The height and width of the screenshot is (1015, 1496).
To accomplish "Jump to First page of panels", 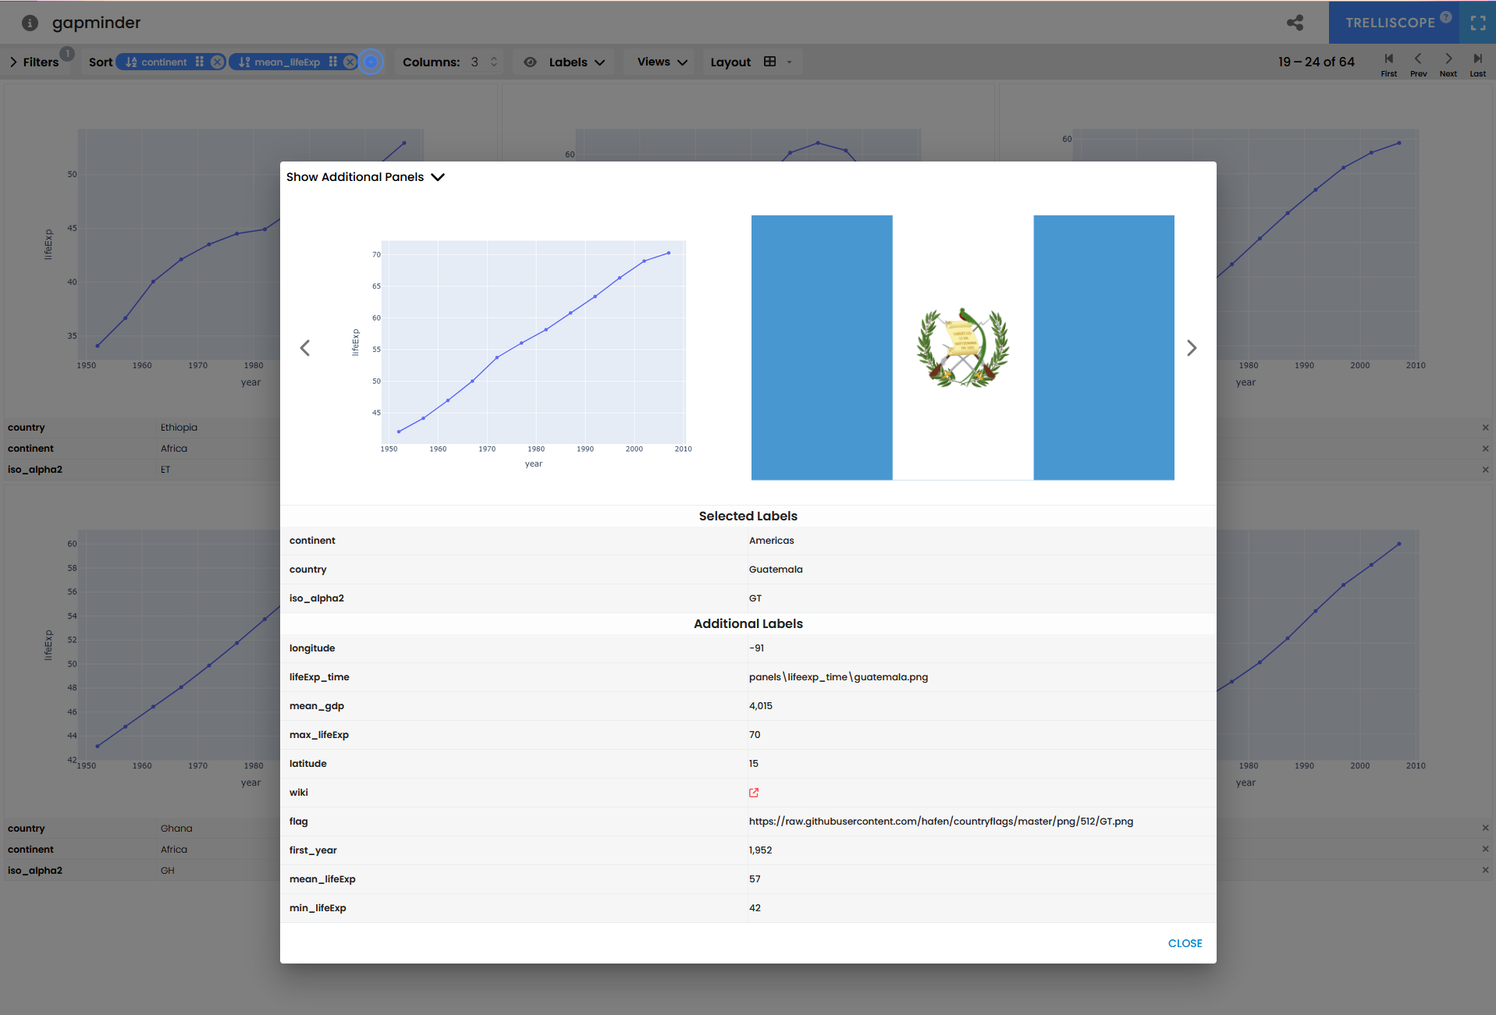I will pos(1388,62).
